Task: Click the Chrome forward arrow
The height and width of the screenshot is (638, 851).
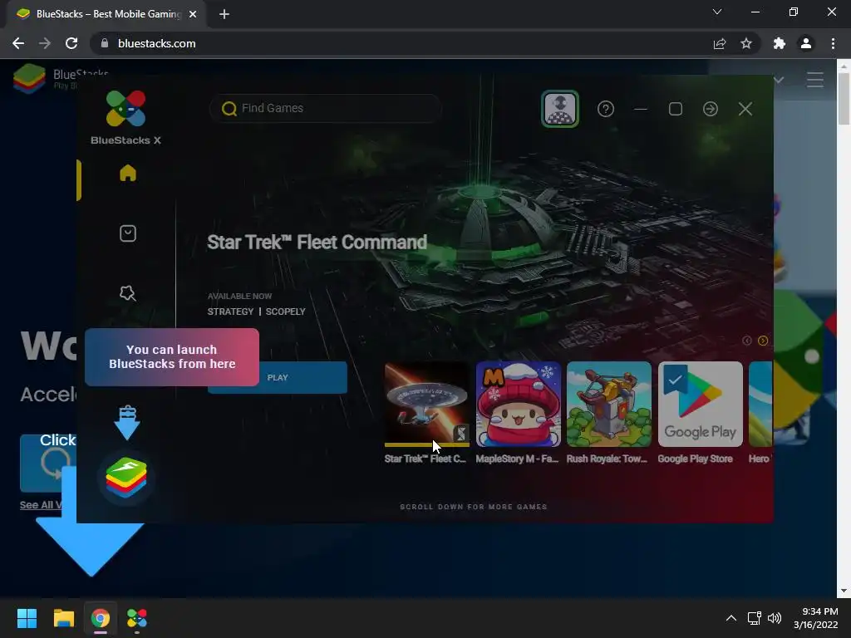Action: tap(45, 43)
